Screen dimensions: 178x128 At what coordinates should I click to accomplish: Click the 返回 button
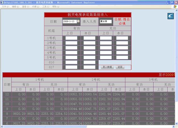click(120, 67)
